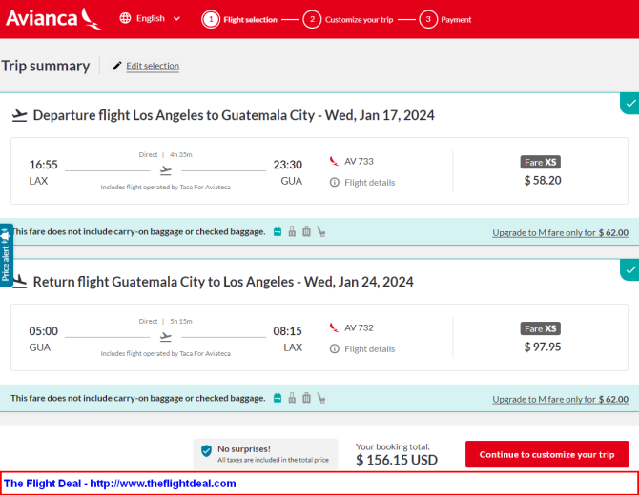Click the No surprises shield icon
The width and height of the screenshot is (639, 495).
(206, 450)
